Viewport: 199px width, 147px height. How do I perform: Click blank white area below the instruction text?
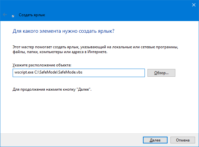click(99, 112)
